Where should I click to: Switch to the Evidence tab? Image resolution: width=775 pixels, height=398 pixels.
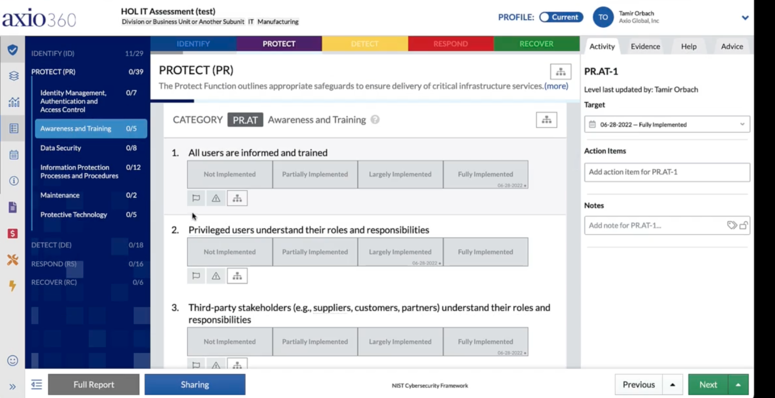[x=645, y=46]
